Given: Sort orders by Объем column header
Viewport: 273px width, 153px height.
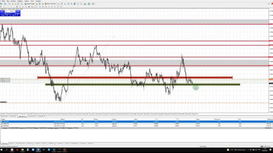Looking at the screenshot, I should [x=96, y=119].
